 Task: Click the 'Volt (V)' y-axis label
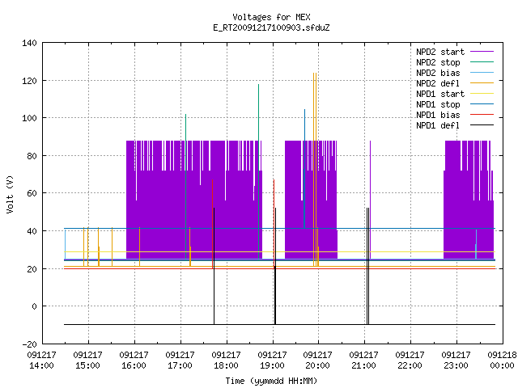pos(10,194)
